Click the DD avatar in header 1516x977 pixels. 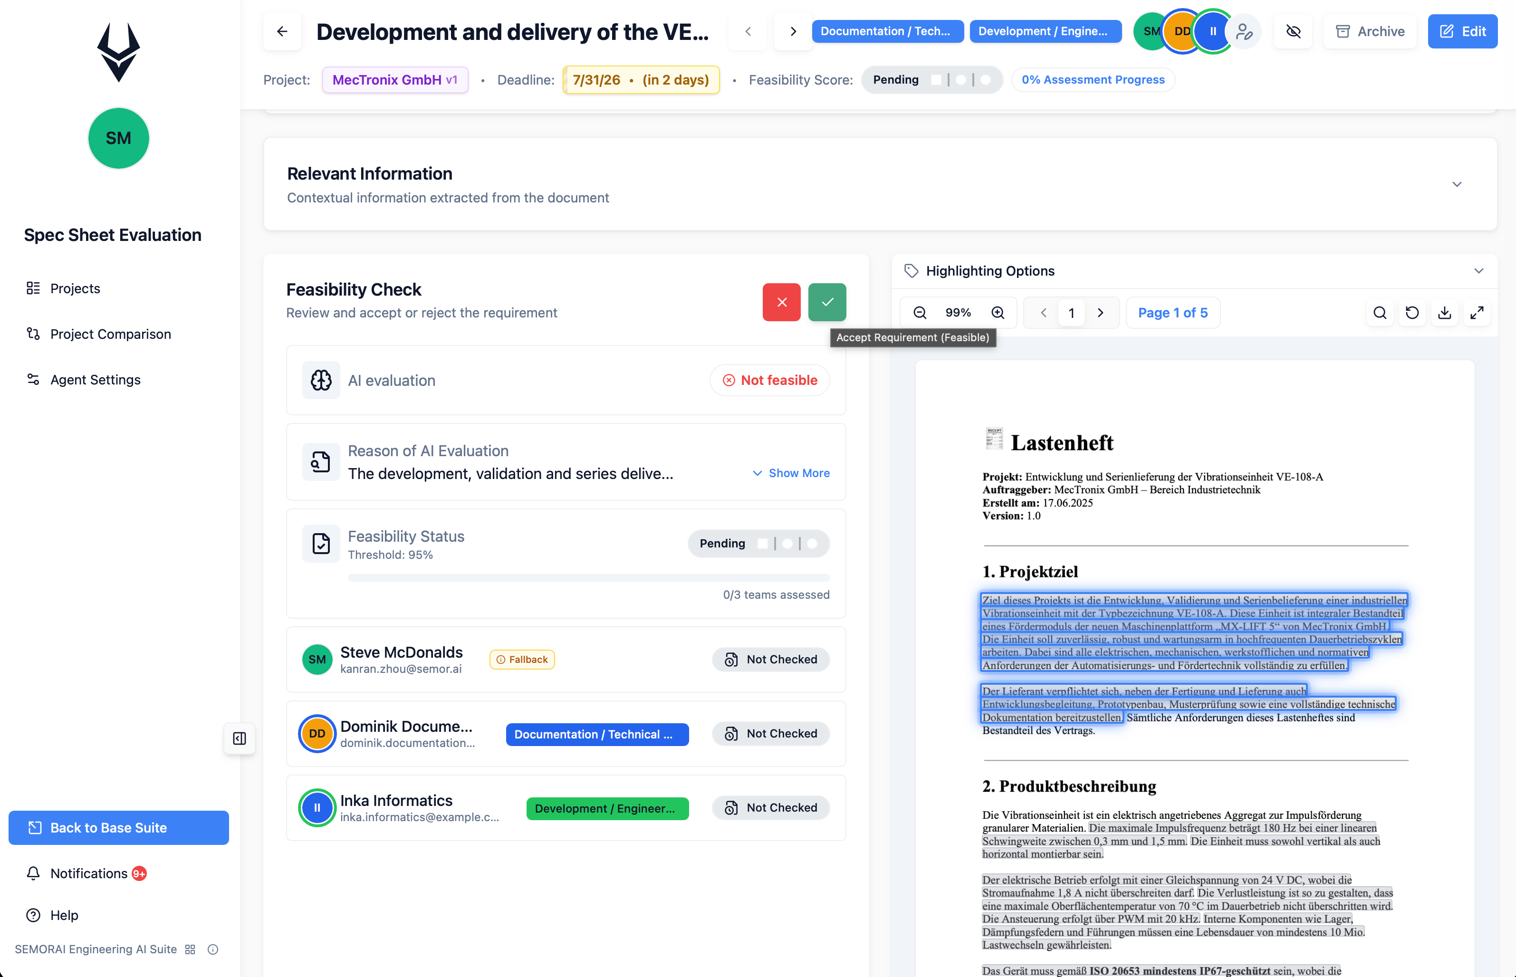pos(1182,31)
